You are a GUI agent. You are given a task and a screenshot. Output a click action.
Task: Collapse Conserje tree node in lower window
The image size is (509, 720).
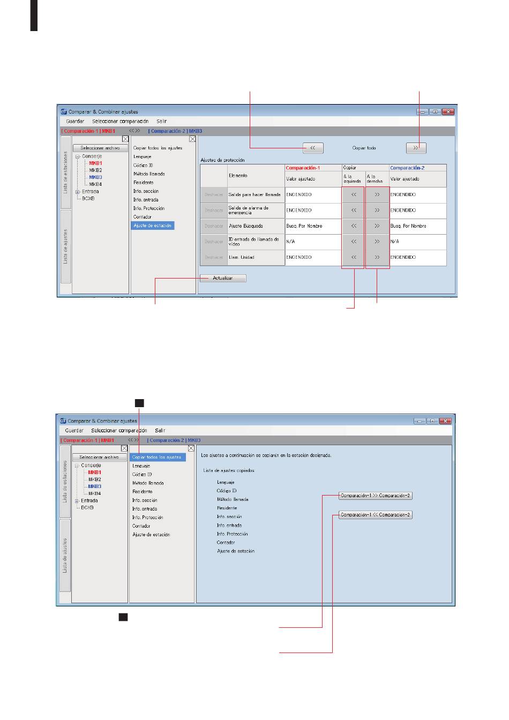click(77, 466)
